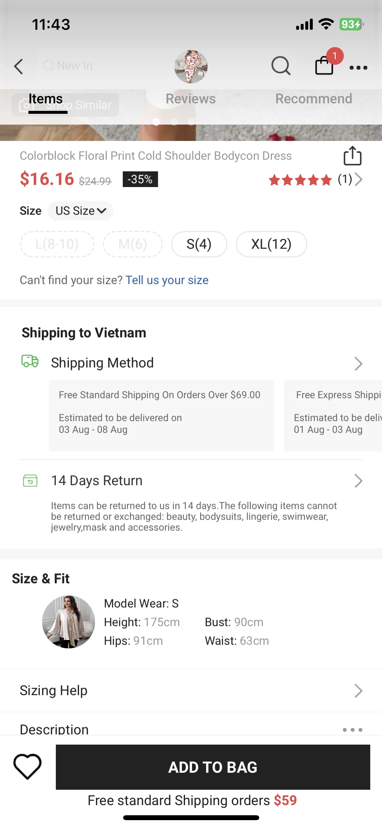The width and height of the screenshot is (382, 828).
Task: Switch to the Reviews tab
Action: [191, 99]
